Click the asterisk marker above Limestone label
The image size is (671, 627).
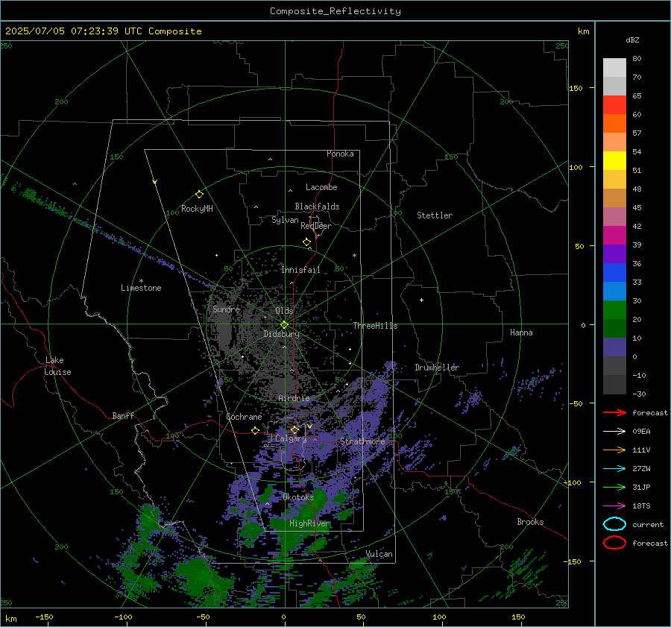tap(141, 281)
